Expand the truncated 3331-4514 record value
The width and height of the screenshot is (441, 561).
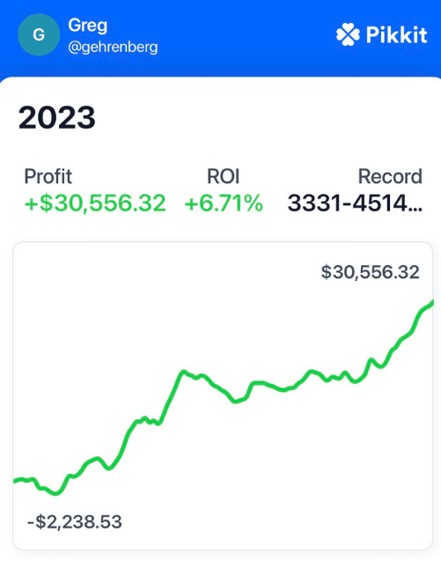[355, 203]
